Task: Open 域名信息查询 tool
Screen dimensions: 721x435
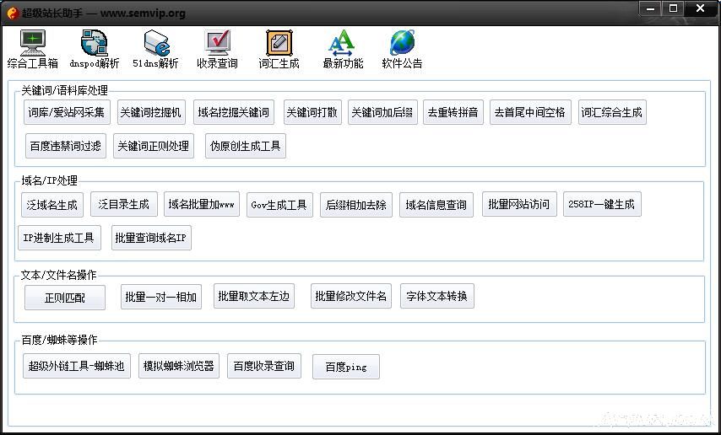Action: pyautogui.click(x=436, y=205)
